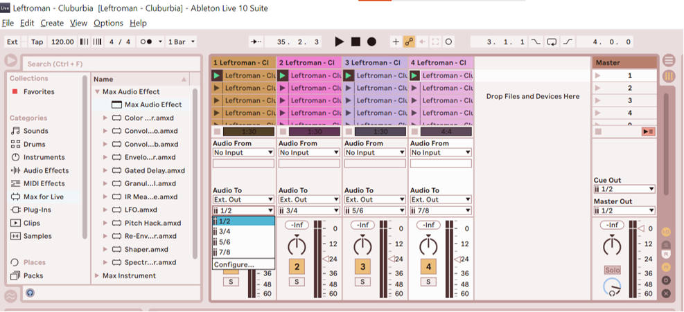This screenshot has height=312, width=684.
Task: Arm the Arrangement Record button
Action: [371, 42]
